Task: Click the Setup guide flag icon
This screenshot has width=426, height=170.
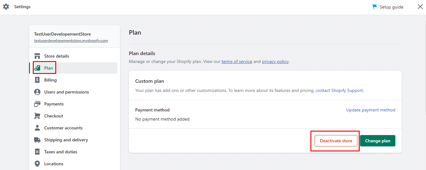Action: click(x=375, y=7)
